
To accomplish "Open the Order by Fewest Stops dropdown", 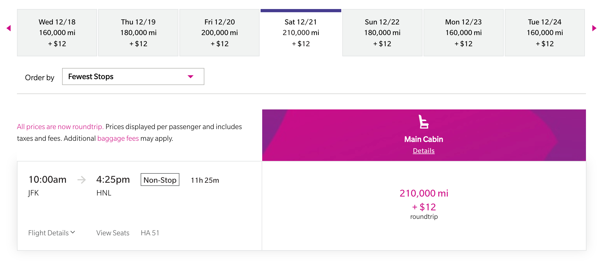I will 133,77.
